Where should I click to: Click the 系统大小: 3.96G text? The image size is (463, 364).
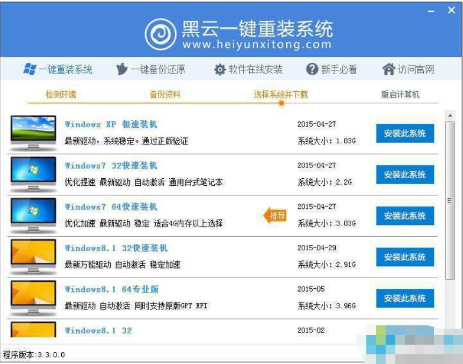pyautogui.click(x=326, y=306)
